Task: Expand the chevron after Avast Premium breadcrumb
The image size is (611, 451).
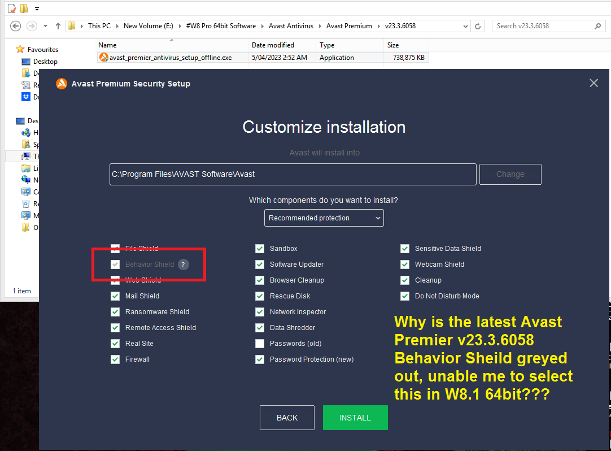Action: point(378,26)
